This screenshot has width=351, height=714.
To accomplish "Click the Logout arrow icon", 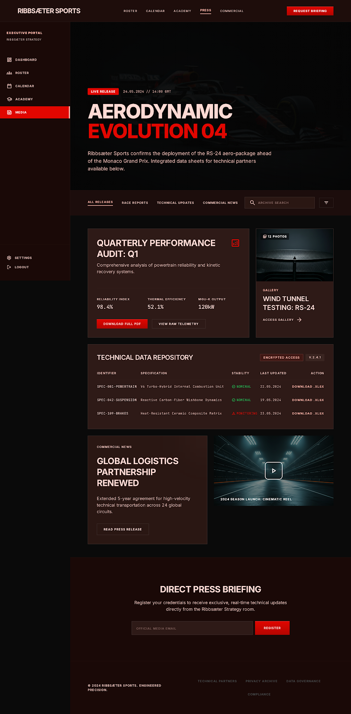I will 9,267.
